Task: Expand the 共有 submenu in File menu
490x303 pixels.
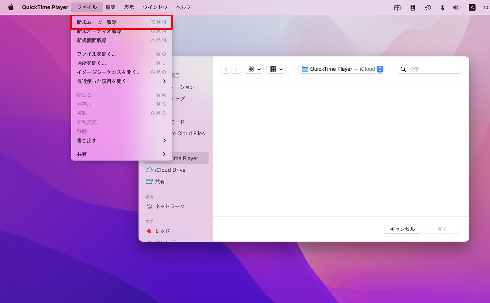Action: [x=122, y=154]
